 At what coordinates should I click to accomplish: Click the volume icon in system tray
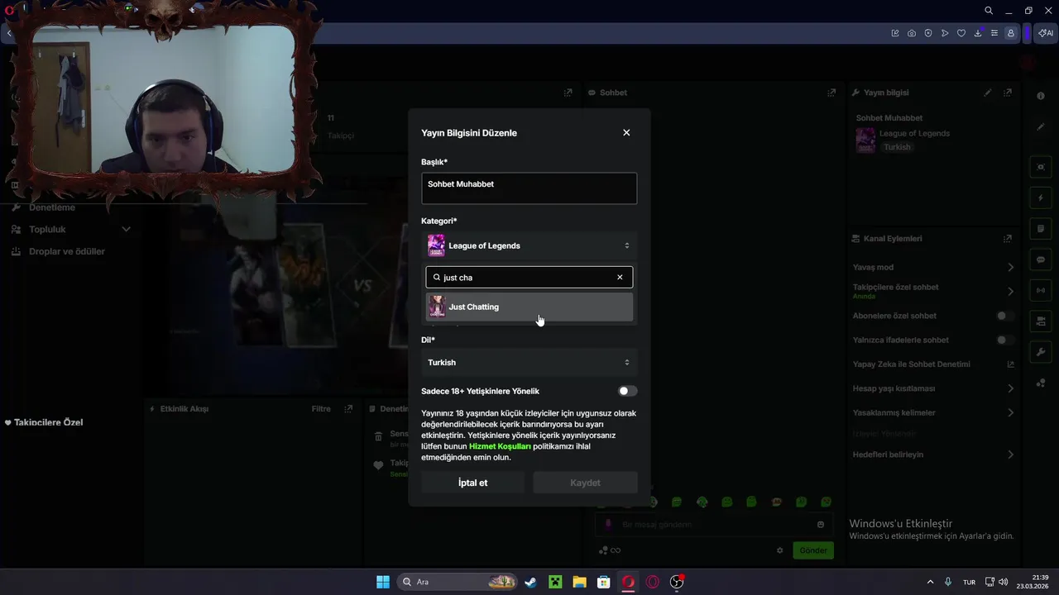[x=1004, y=582]
